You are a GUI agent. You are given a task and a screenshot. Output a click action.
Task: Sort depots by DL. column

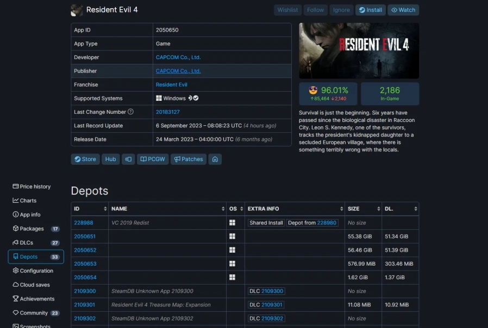coord(400,209)
